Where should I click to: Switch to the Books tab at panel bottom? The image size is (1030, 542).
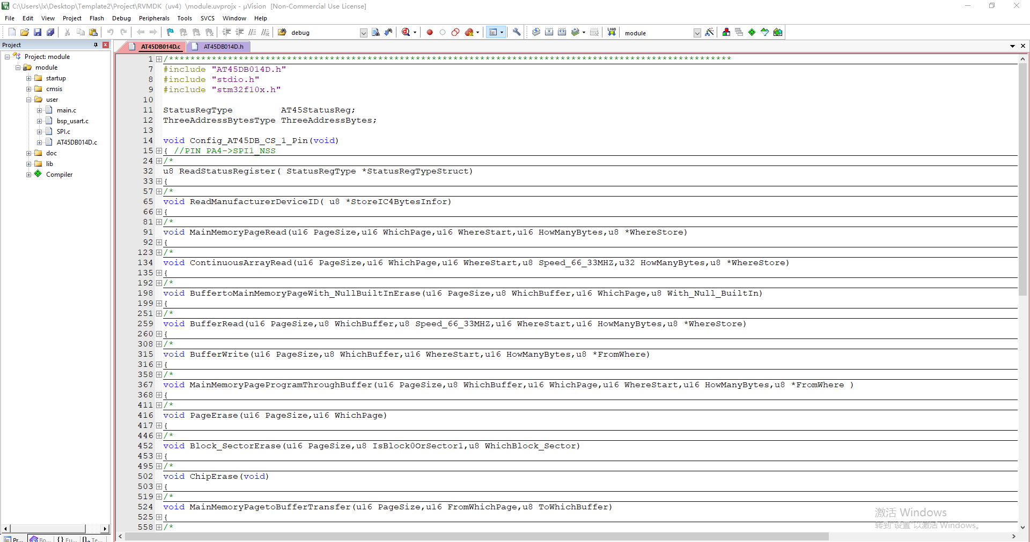click(40, 539)
